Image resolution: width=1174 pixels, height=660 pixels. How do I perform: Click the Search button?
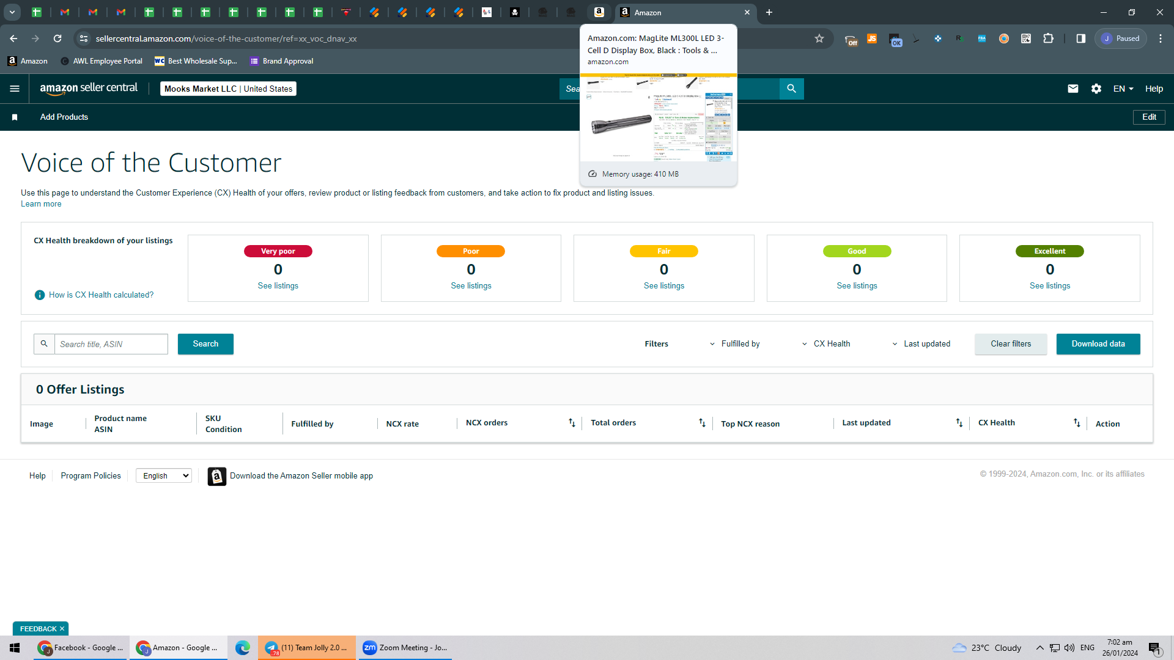205,344
